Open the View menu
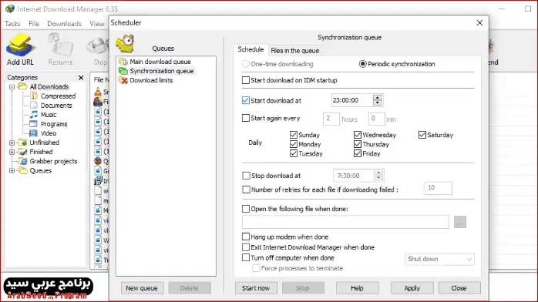 pyautogui.click(x=97, y=24)
